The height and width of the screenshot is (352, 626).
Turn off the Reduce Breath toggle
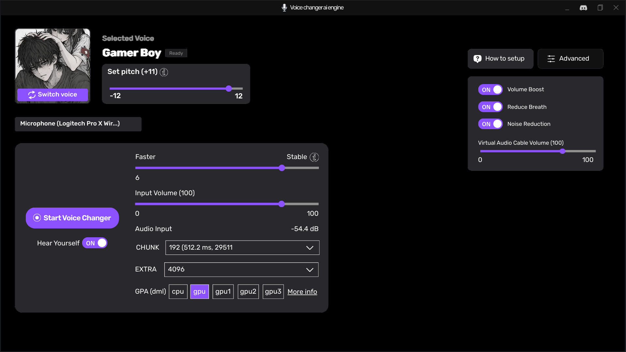click(x=490, y=107)
